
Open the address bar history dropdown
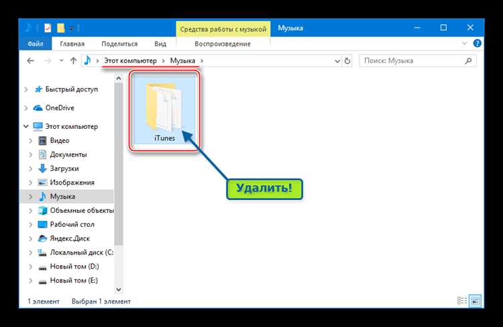[x=337, y=61]
